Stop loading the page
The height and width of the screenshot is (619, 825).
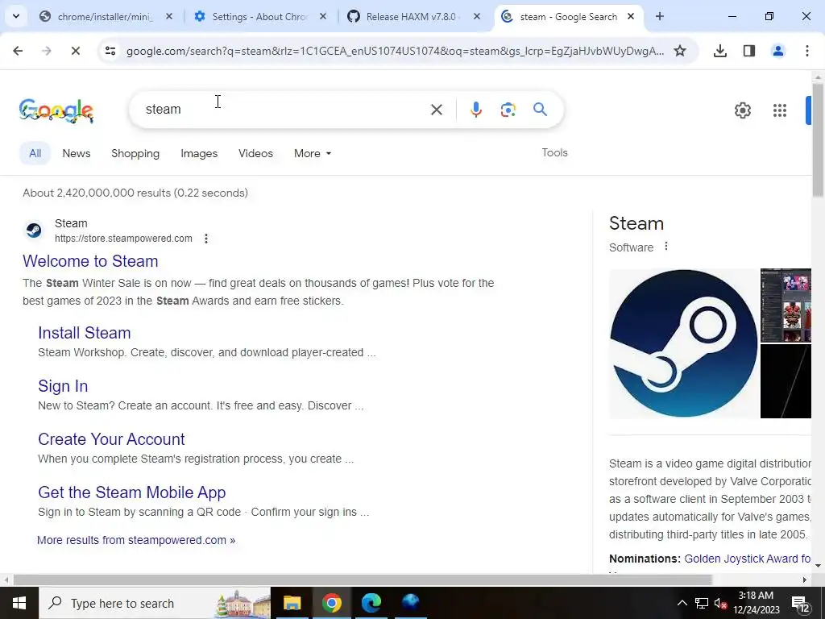click(76, 51)
